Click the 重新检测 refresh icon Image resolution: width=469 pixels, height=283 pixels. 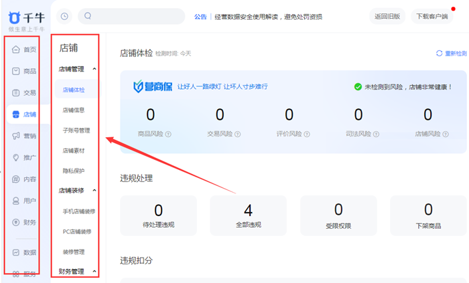tap(440, 53)
